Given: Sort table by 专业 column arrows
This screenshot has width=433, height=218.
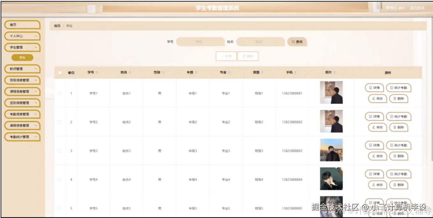Looking at the screenshot, I should (x=229, y=73).
